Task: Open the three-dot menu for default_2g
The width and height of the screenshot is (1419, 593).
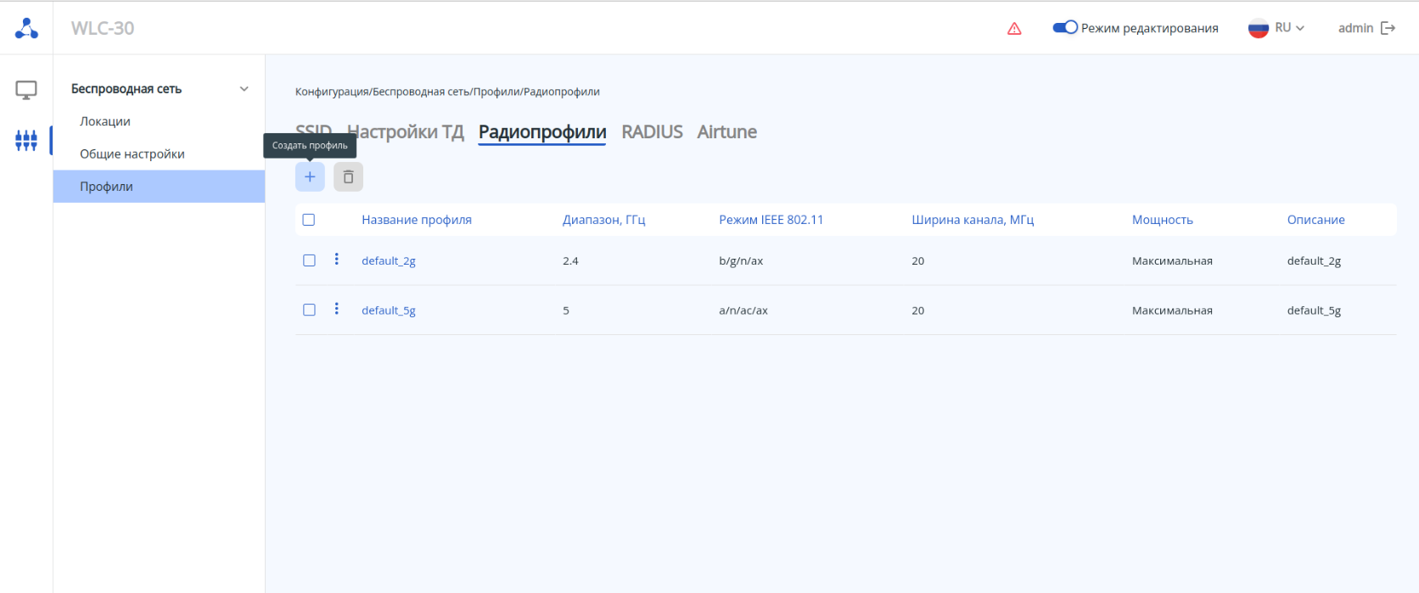Action: click(337, 260)
